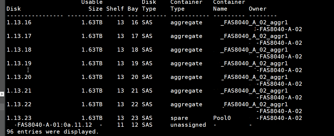The width and height of the screenshot is (334, 136).
Task: Click the "spare" container type text
Action: pyautogui.click(x=179, y=118)
